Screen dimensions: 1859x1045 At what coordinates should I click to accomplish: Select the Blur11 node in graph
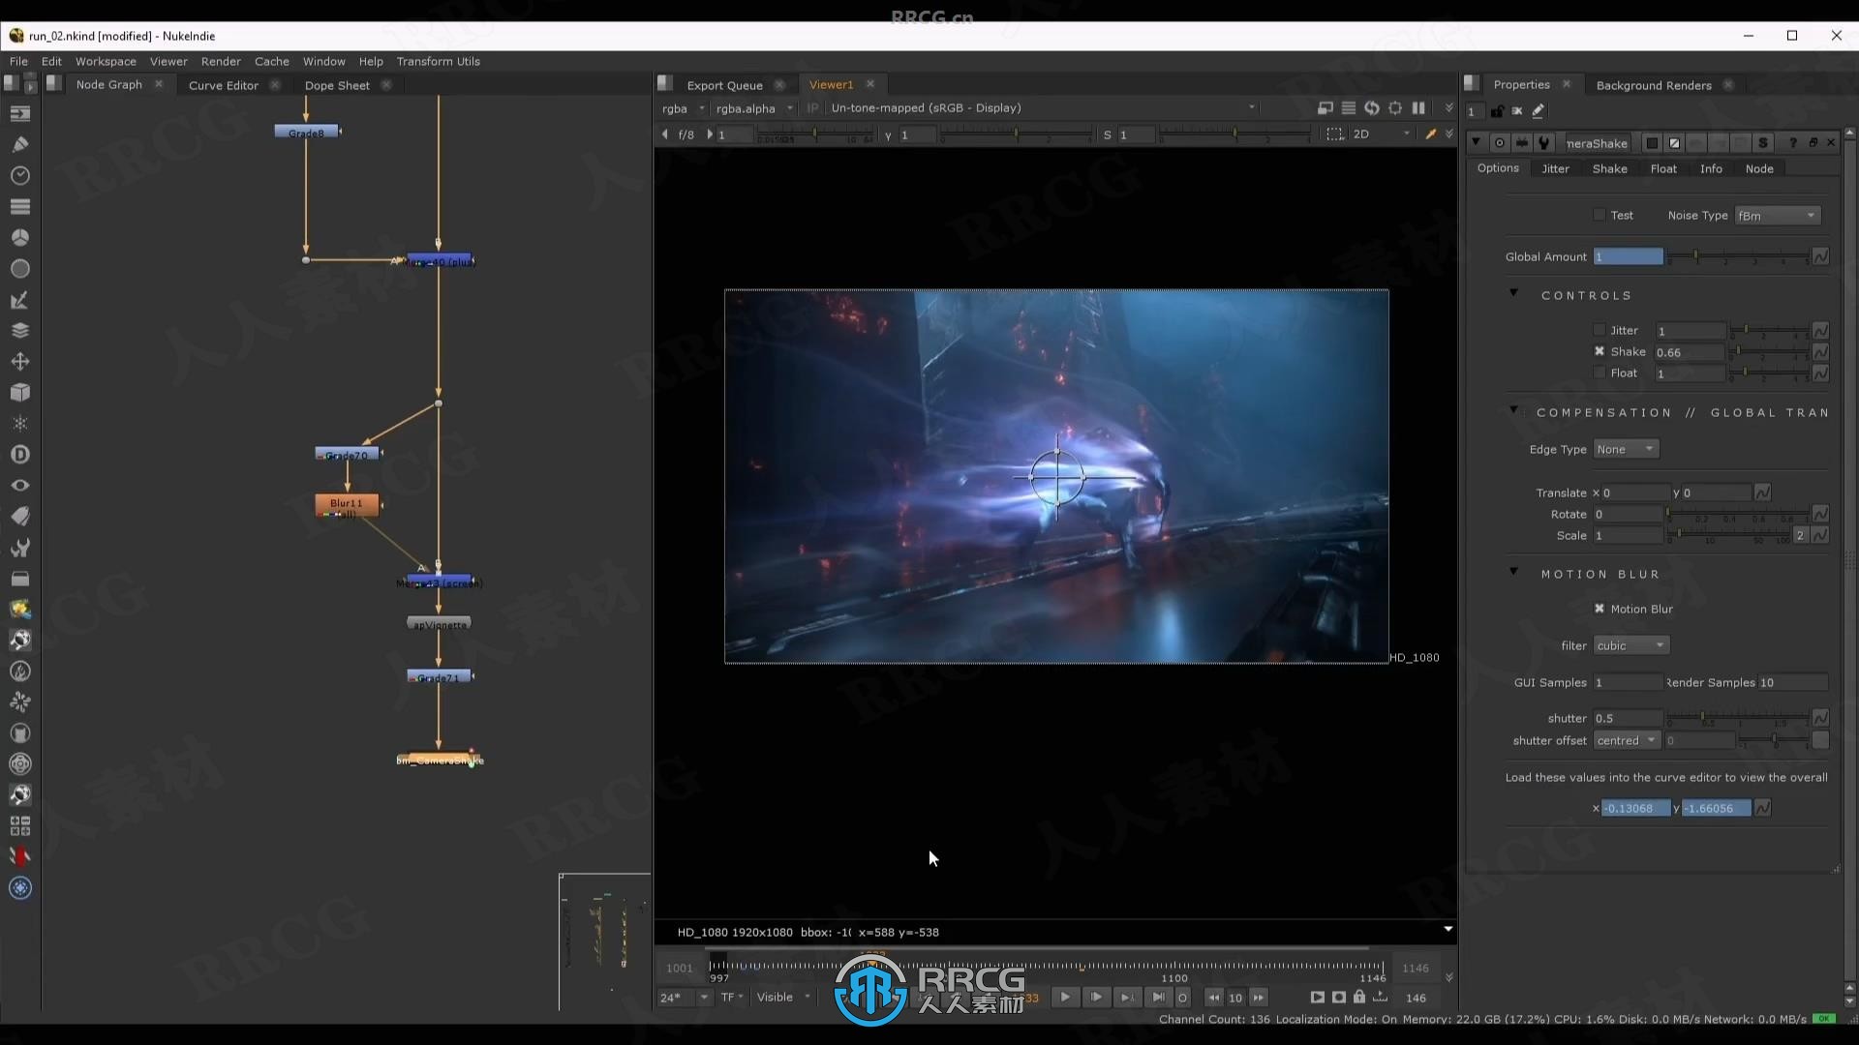(347, 504)
